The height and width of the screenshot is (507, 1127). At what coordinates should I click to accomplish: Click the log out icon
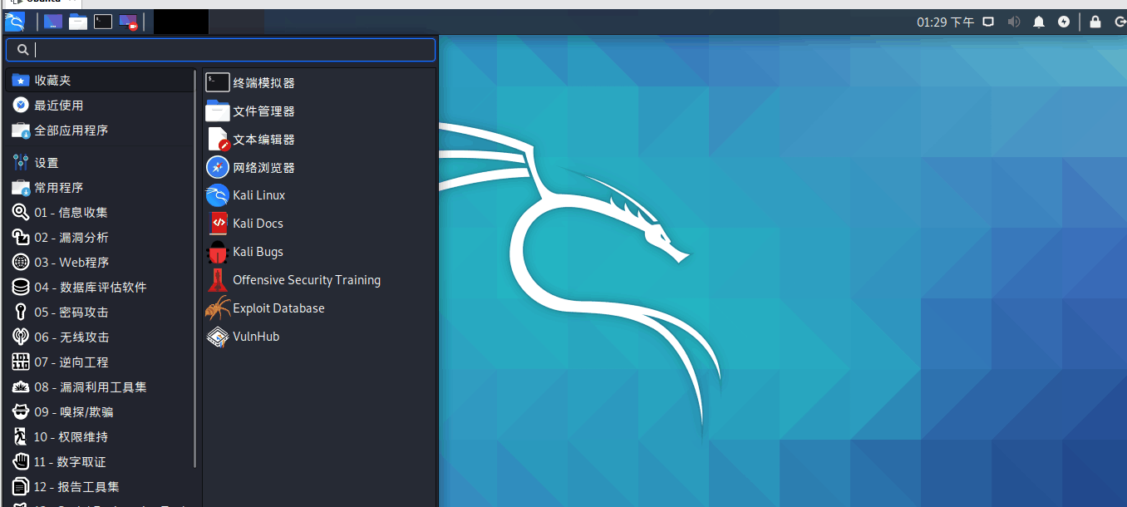point(1120,22)
